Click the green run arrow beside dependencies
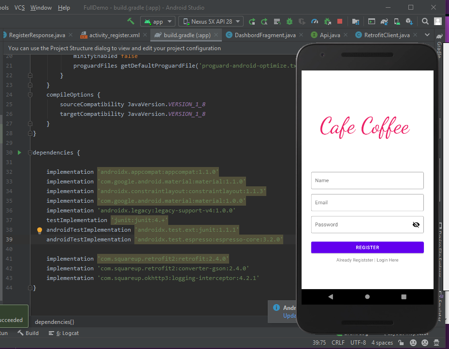 [19, 153]
